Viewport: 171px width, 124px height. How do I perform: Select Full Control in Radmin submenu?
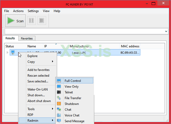pyautogui.click(x=75, y=81)
